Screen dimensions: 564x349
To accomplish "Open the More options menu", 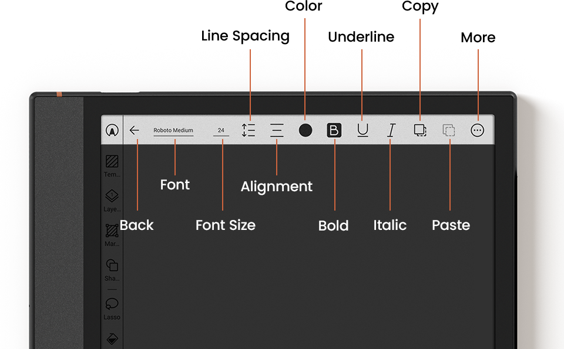I will tap(478, 130).
